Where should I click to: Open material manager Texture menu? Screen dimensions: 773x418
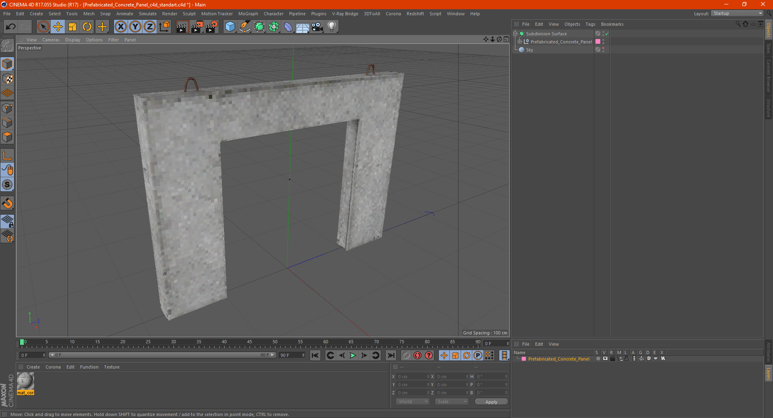click(112, 367)
